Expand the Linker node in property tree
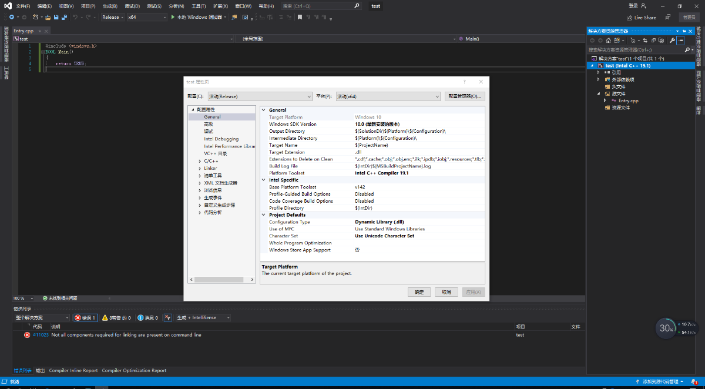This screenshot has height=389, width=705. click(x=200, y=168)
